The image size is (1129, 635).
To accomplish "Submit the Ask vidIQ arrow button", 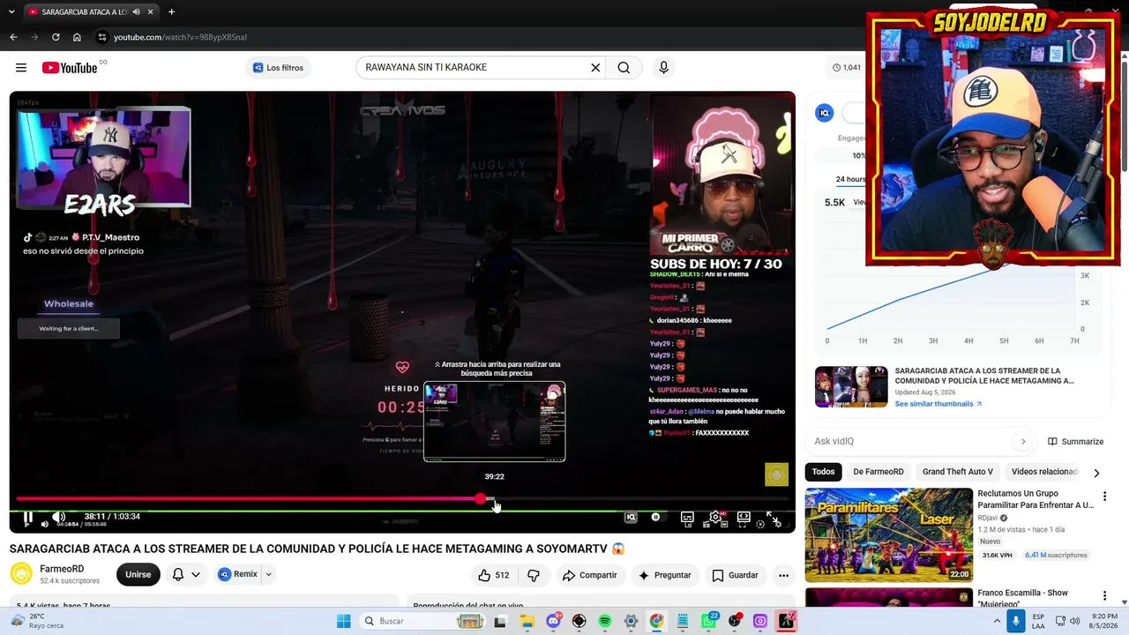I will [x=1023, y=441].
